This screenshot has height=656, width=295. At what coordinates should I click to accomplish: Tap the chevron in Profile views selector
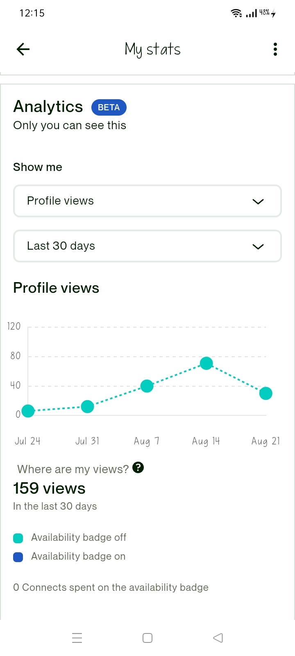pyautogui.click(x=258, y=201)
